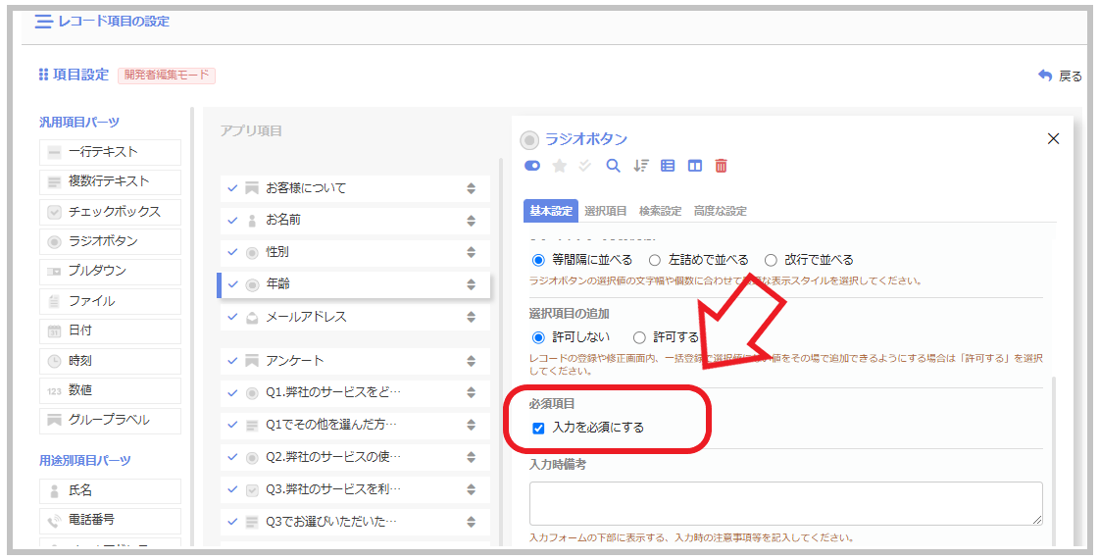Toggle the enable switch icon under ラジオボタン
The width and height of the screenshot is (1099, 559).
pyautogui.click(x=532, y=166)
